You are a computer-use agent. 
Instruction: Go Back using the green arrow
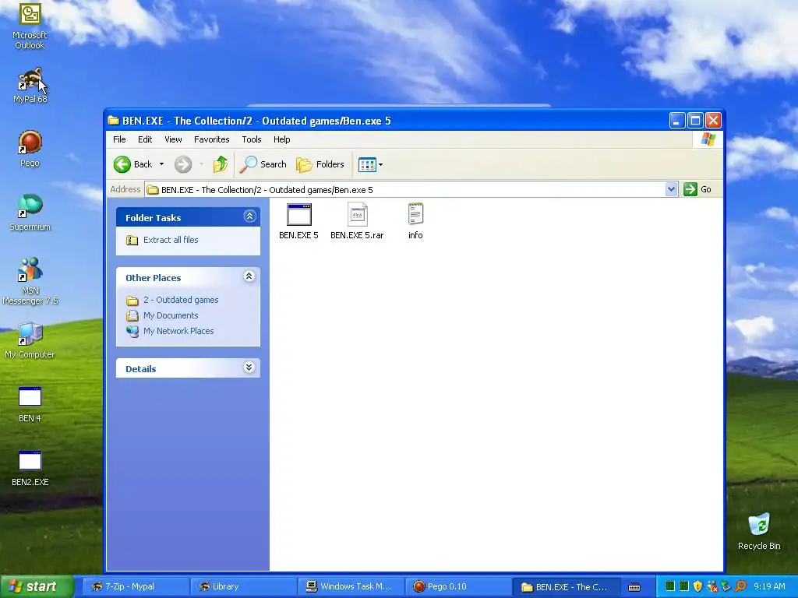click(x=122, y=164)
